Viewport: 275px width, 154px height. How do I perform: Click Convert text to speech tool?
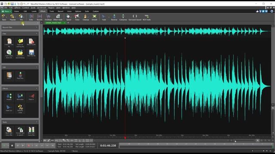pos(20,131)
